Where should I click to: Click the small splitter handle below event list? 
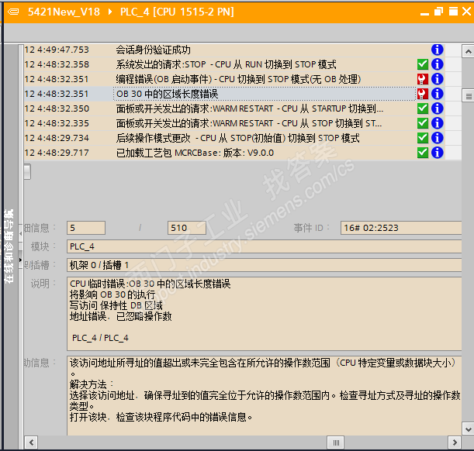click(27, 172)
